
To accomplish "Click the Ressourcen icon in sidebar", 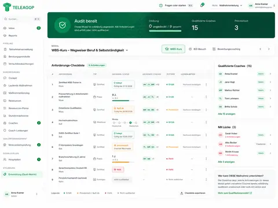I will click(x=5, y=101).
